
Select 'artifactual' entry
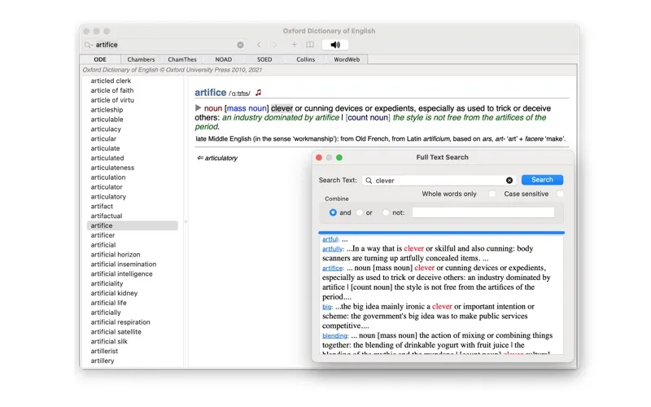click(107, 216)
